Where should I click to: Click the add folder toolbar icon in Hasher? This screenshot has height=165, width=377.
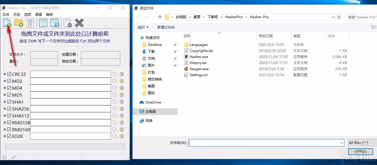pyautogui.click(x=19, y=23)
